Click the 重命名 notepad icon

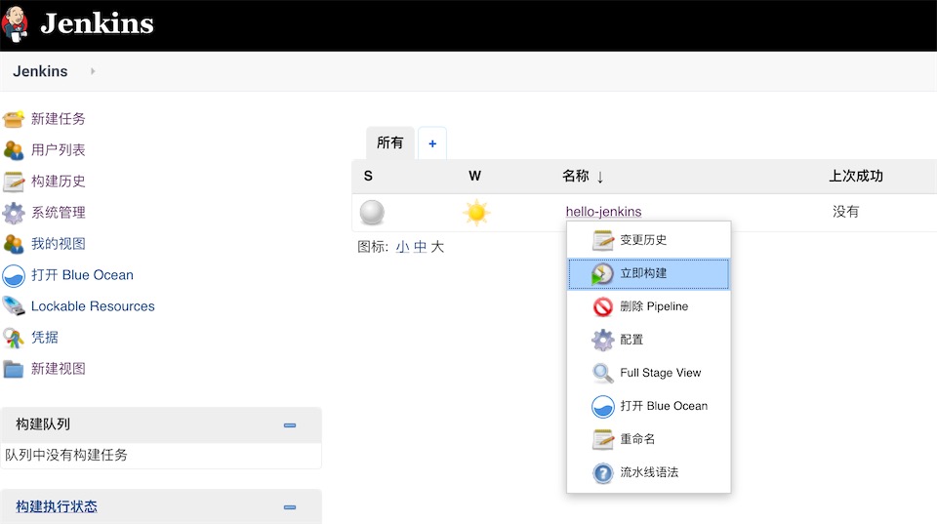coord(603,440)
